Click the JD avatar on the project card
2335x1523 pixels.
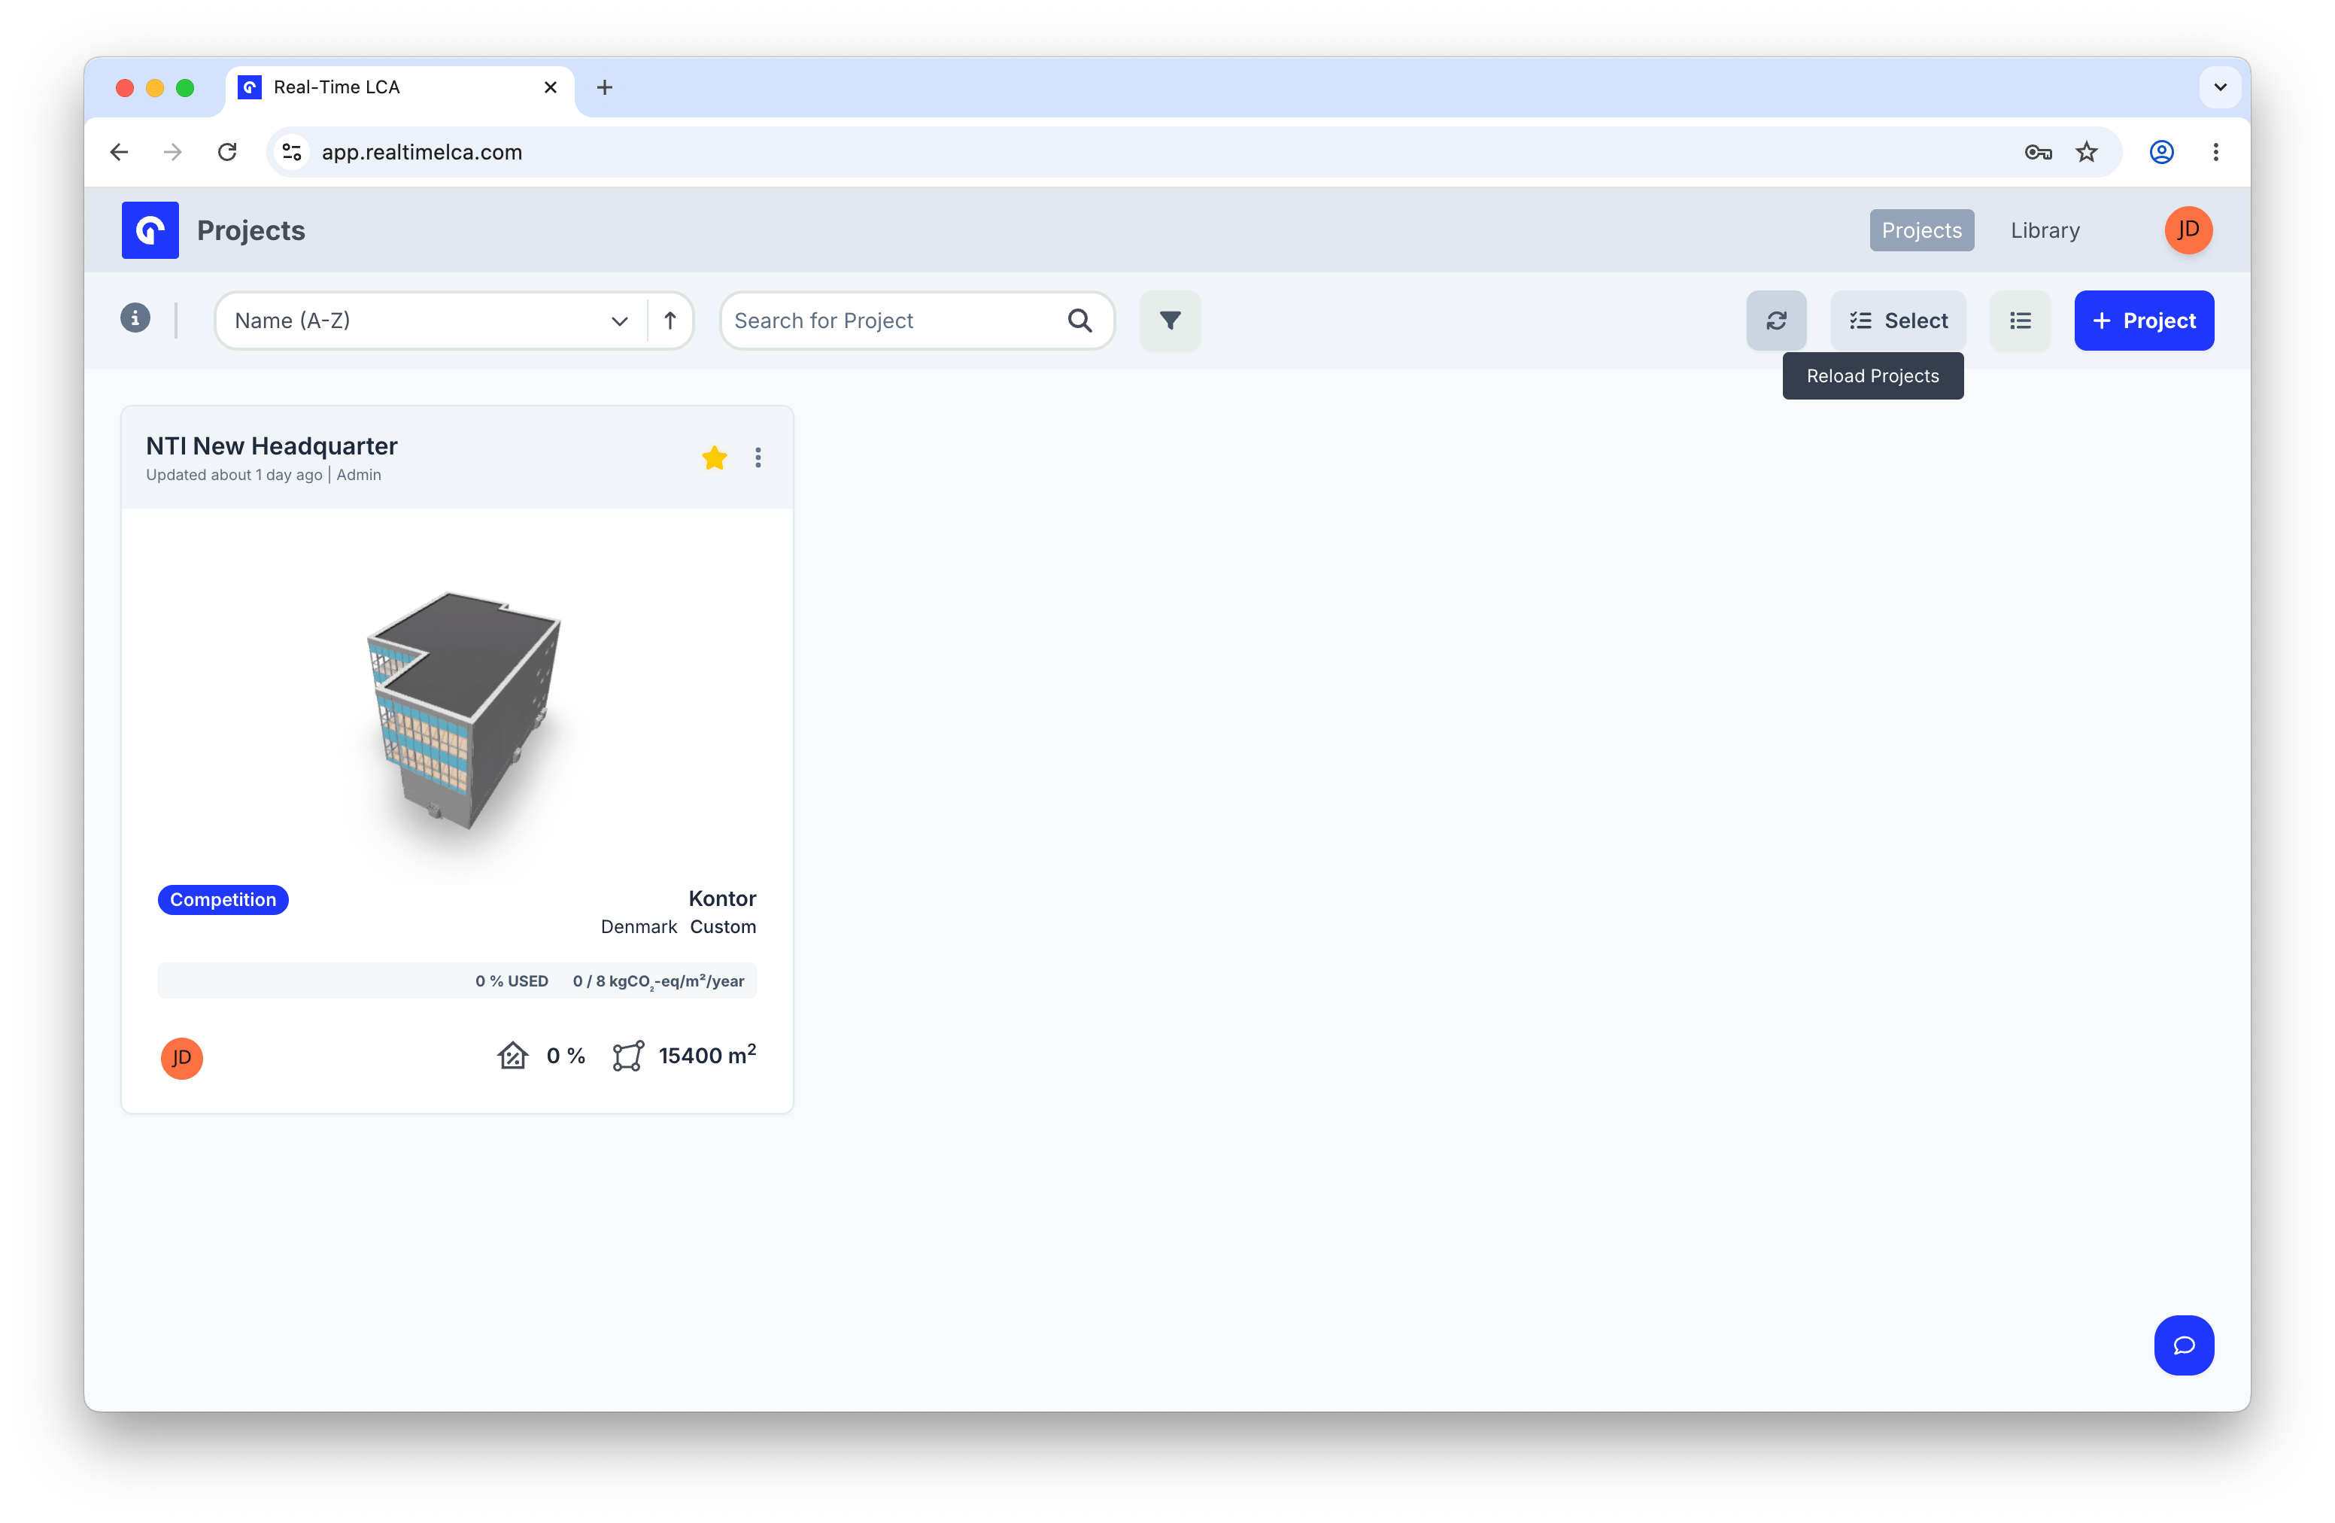click(x=181, y=1058)
